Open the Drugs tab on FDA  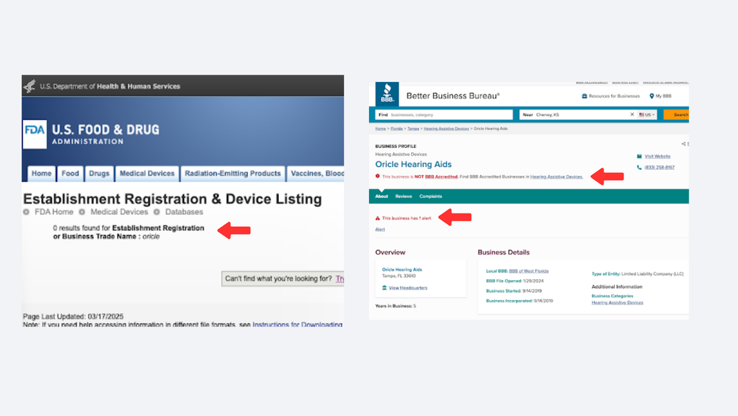click(99, 174)
